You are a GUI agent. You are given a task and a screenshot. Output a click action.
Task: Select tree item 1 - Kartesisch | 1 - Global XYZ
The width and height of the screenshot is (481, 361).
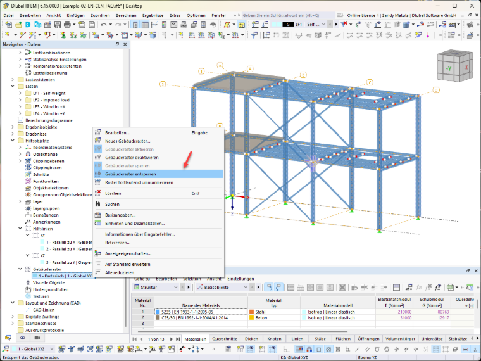pyautogui.click(x=63, y=276)
